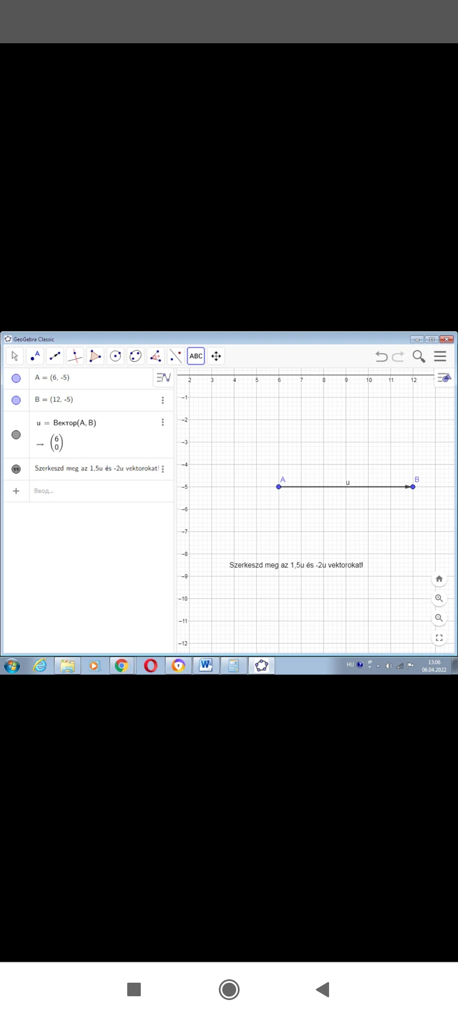The width and height of the screenshot is (458, 1017).
Task: Select the Ellipse conic tool
Action: 135,356
